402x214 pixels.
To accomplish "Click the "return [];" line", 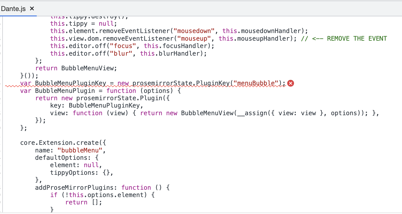I will click(83, 202).
